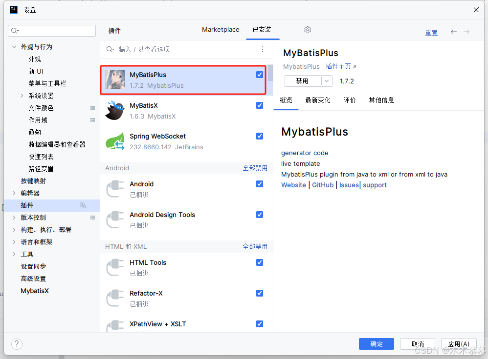The width and height of the screenshot is (488, 359).
Task: Expand the 系统设置 tree node
Action: 22,96
